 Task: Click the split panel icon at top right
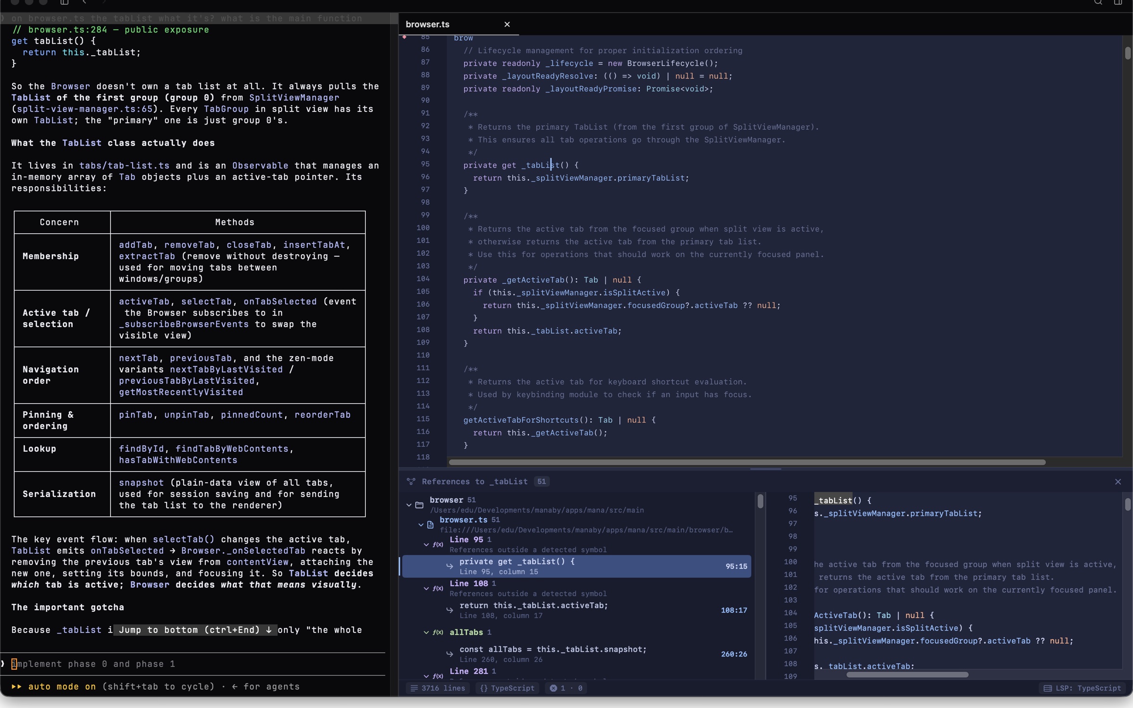click(x=1118, y=2)
